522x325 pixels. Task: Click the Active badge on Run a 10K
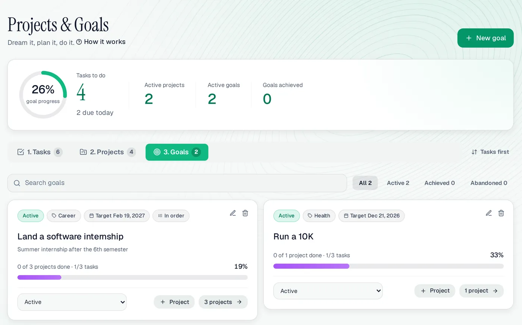click(286, 216)
